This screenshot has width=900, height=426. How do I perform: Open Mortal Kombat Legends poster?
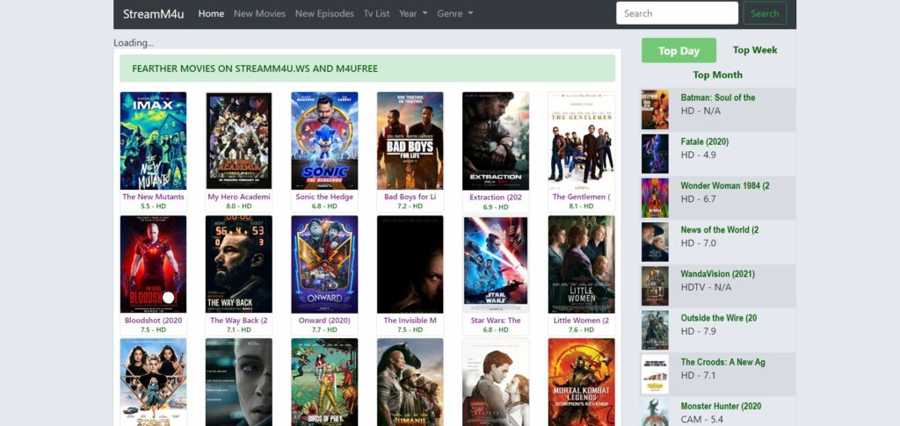tap(582, 382)
